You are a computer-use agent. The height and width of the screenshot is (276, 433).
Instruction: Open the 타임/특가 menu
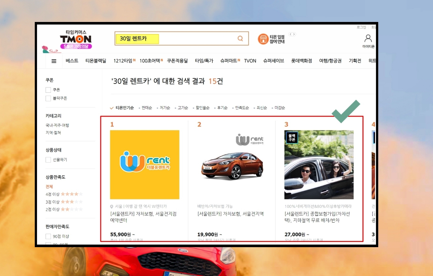(x=204, y=61)
